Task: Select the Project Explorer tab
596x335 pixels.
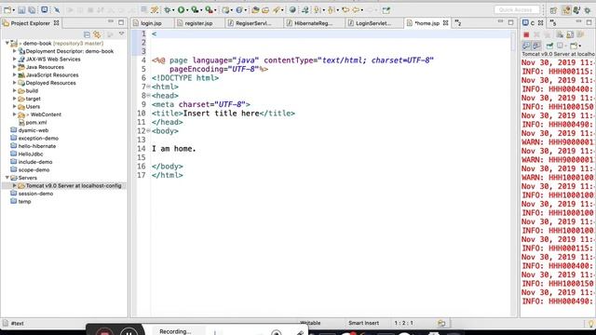Action: (30, 23)
